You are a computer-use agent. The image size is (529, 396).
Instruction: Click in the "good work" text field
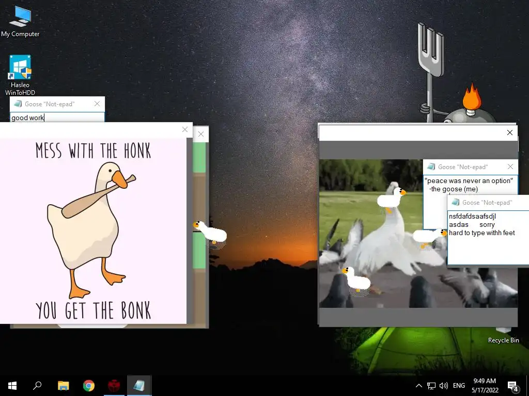coord(57,118)
